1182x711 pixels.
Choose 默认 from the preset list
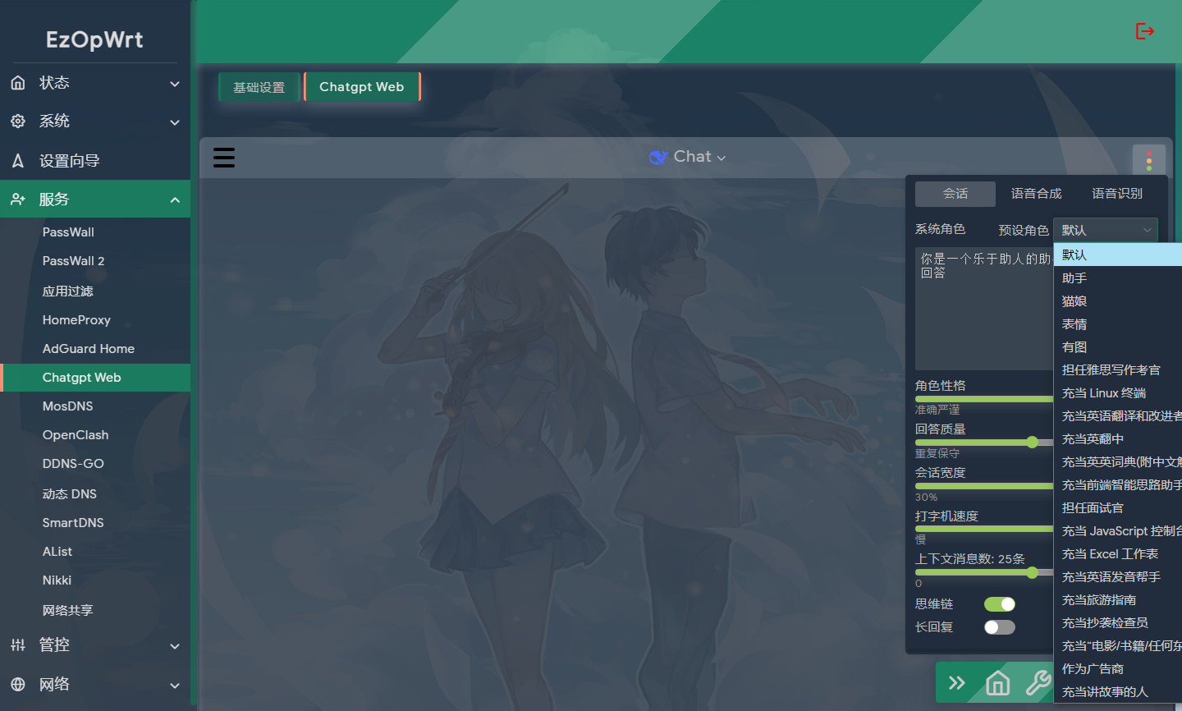coord(1118,255)
